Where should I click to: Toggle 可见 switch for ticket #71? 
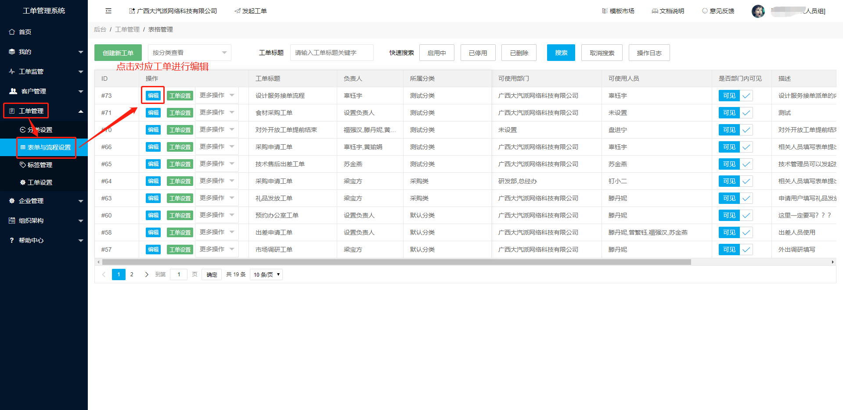(x=736, y=113)
